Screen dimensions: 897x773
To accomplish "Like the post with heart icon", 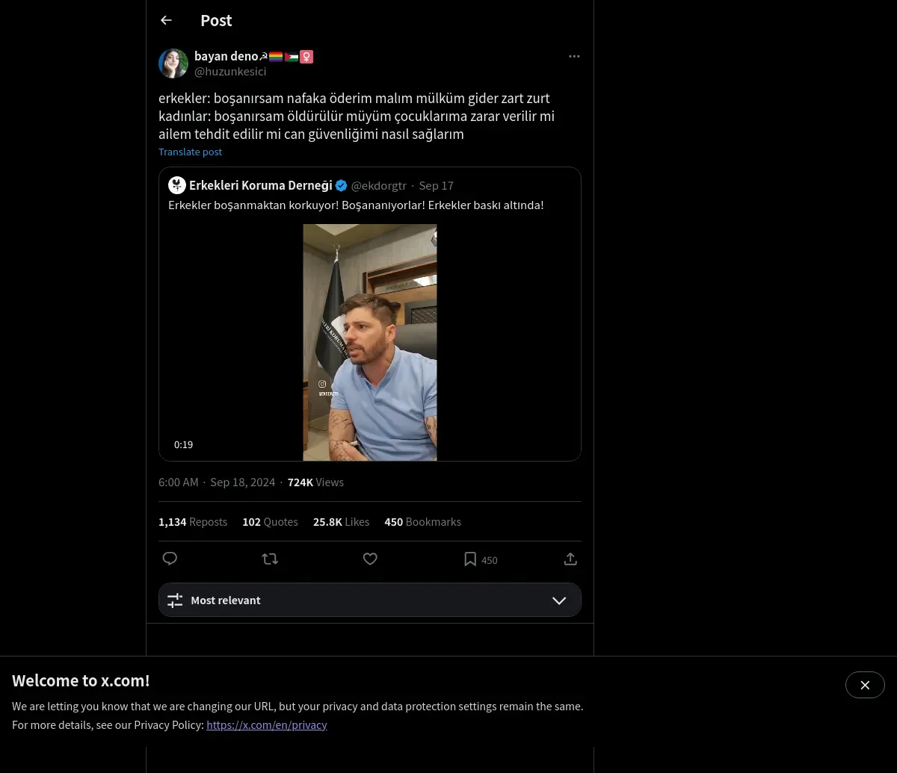I will [x=370, y=559].
